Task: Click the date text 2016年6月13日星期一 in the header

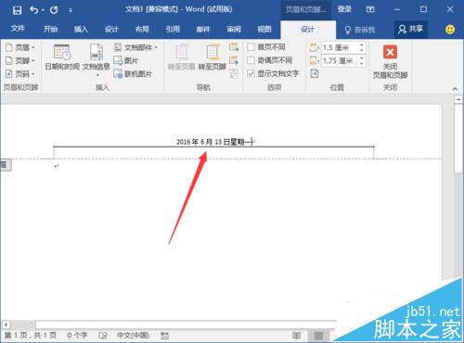Action: (214, 142)
